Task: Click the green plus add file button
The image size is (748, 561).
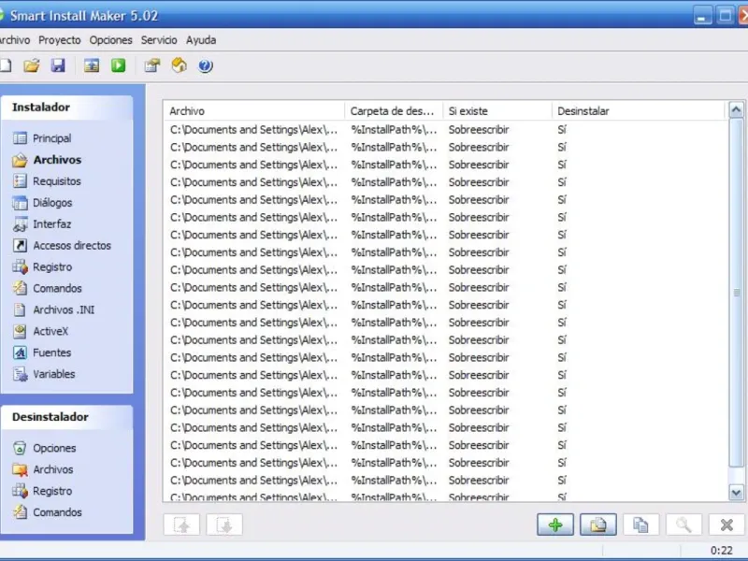Action: pos(555,525)
